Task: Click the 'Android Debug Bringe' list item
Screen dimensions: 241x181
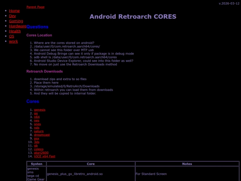Action: coord(84,54)
